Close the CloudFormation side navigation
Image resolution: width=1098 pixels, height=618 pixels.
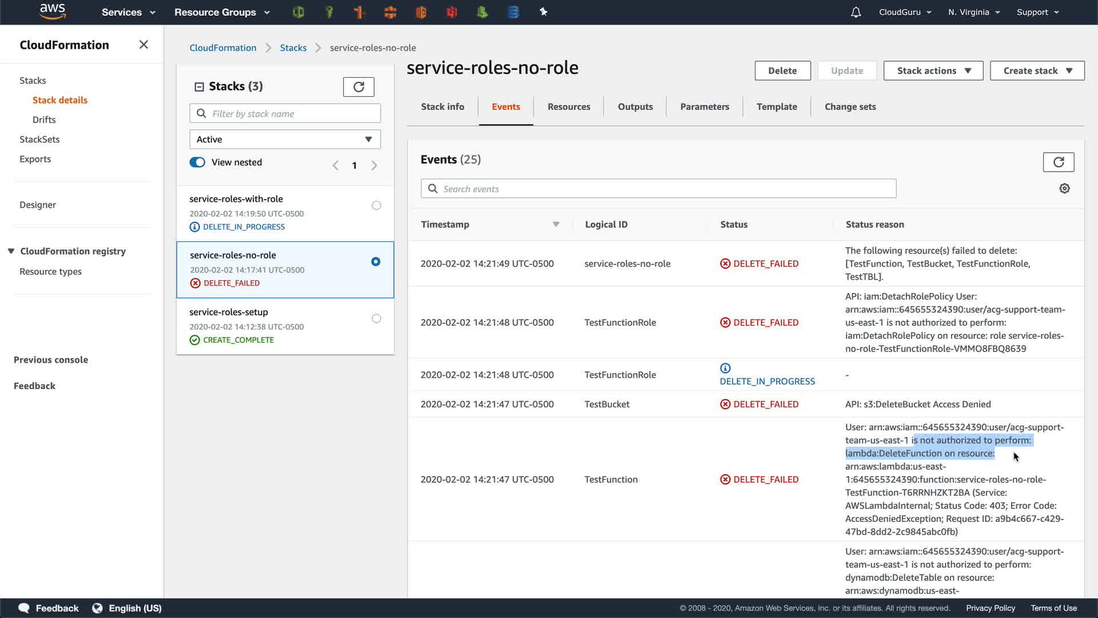(x=144, y=45)
